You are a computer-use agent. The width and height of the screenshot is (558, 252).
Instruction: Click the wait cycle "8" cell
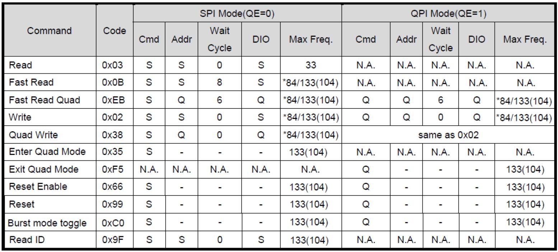coord(219,82)
